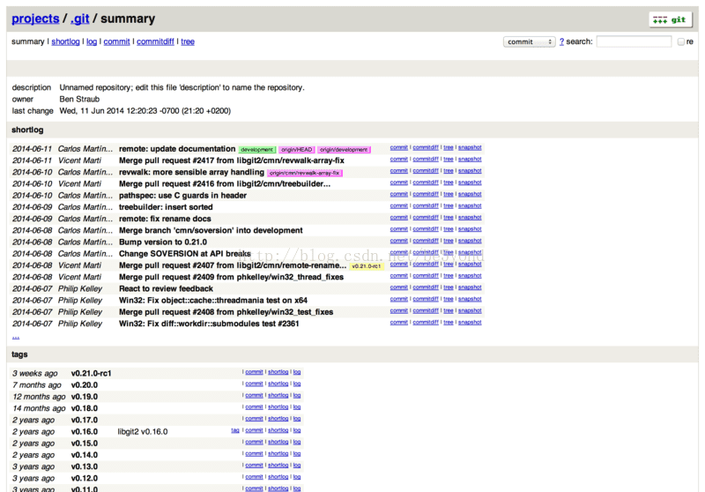Open commit 'remote: update documentation'

coord(177,149)
